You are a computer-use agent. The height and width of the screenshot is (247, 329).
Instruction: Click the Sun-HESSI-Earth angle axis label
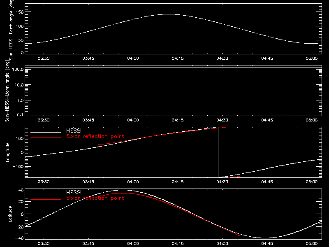tap(11, 30)
